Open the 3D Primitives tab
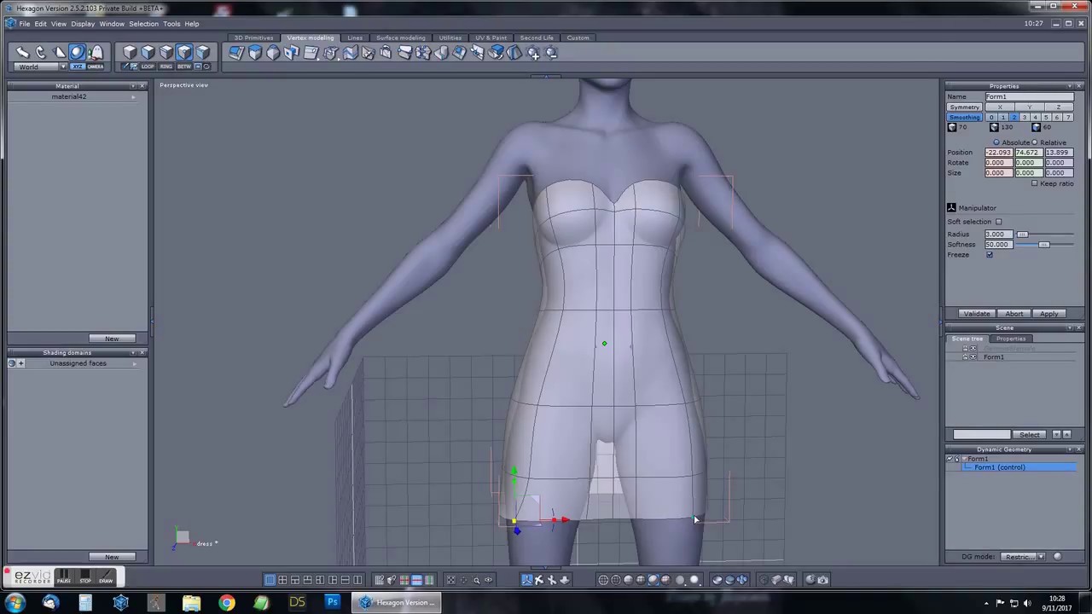The height and width of the screenshot is (614, 1092). point(253,38)
